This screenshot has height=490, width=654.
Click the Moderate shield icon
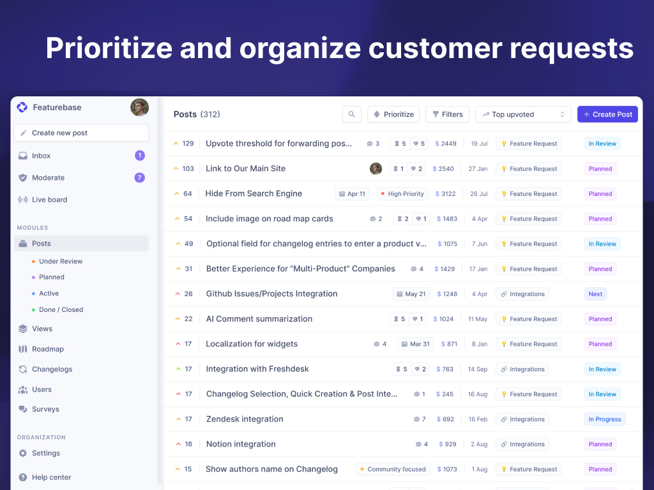point(23,178)
